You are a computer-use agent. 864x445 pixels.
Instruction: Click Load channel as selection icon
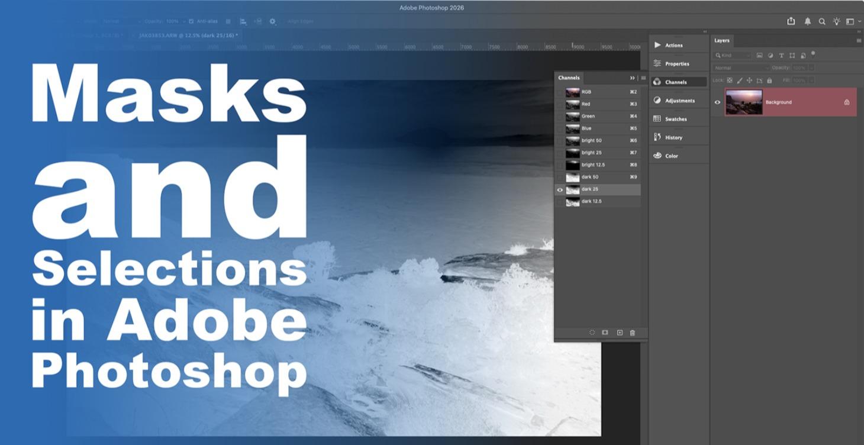coord(592,333)
